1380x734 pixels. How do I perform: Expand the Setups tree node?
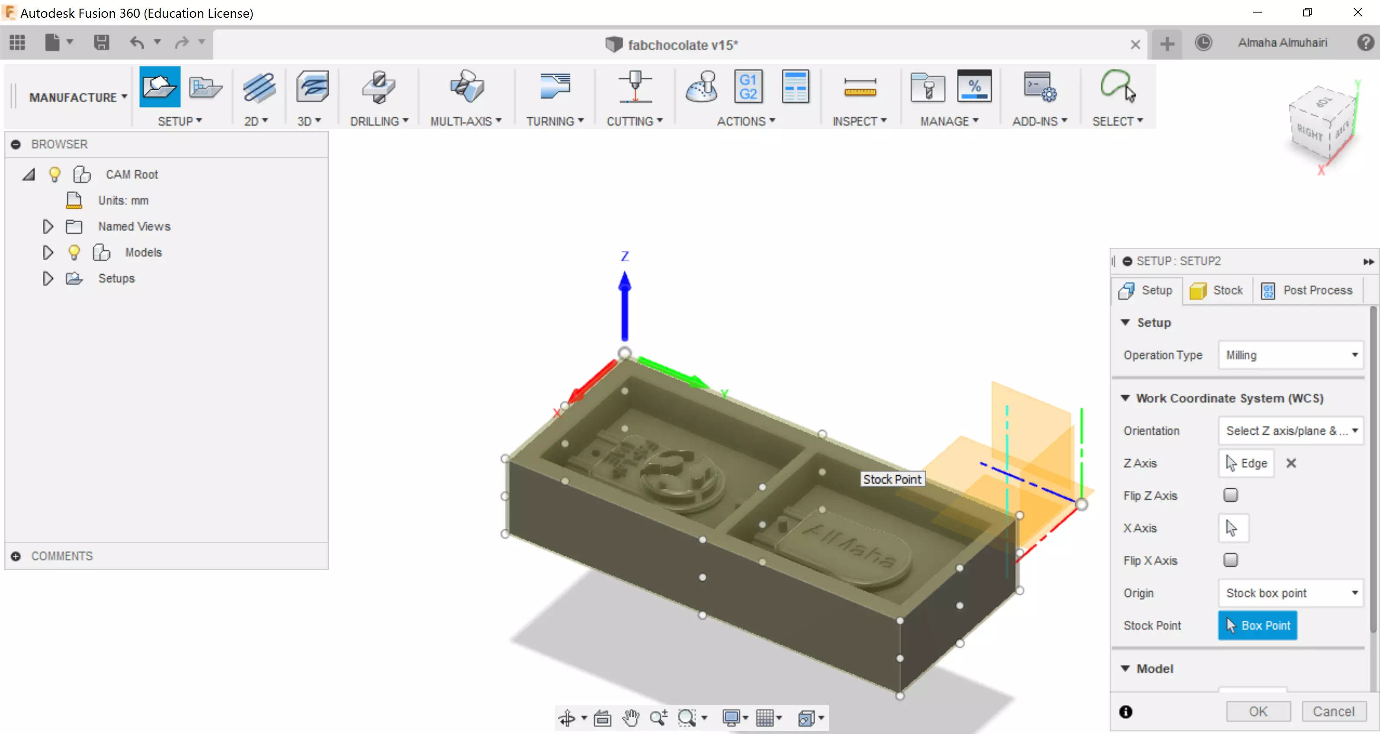pyautogui.click(x=48, y=278)
